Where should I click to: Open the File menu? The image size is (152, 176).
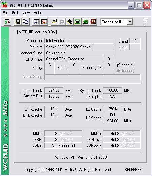pos(5,13)
